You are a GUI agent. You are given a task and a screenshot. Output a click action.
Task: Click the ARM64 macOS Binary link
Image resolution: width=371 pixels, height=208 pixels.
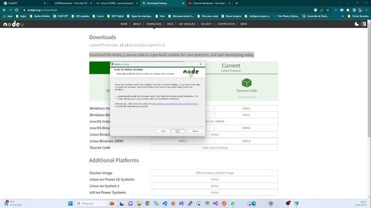[246, 128]
